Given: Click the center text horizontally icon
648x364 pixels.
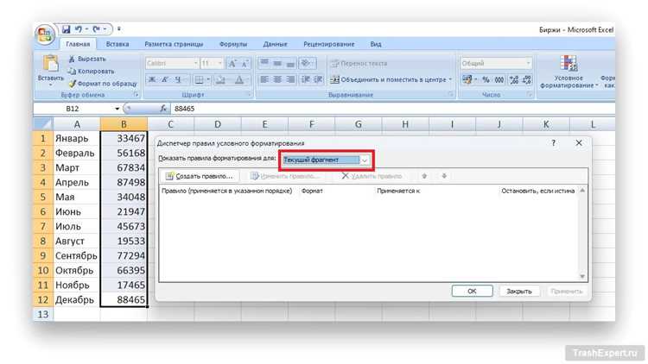Looking at the screenshot, I should (277, 79).
